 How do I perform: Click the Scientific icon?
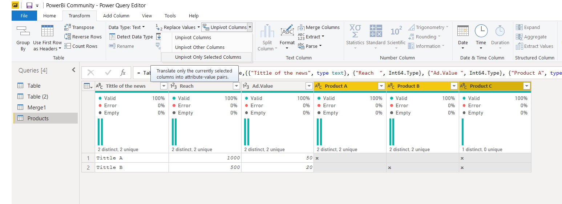(x=396, y=31)
